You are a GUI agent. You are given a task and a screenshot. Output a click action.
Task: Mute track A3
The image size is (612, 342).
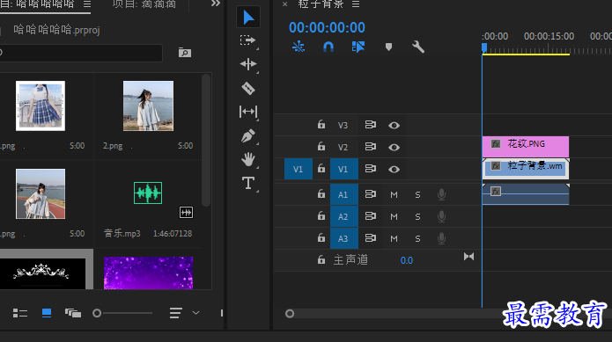(394, 238)
